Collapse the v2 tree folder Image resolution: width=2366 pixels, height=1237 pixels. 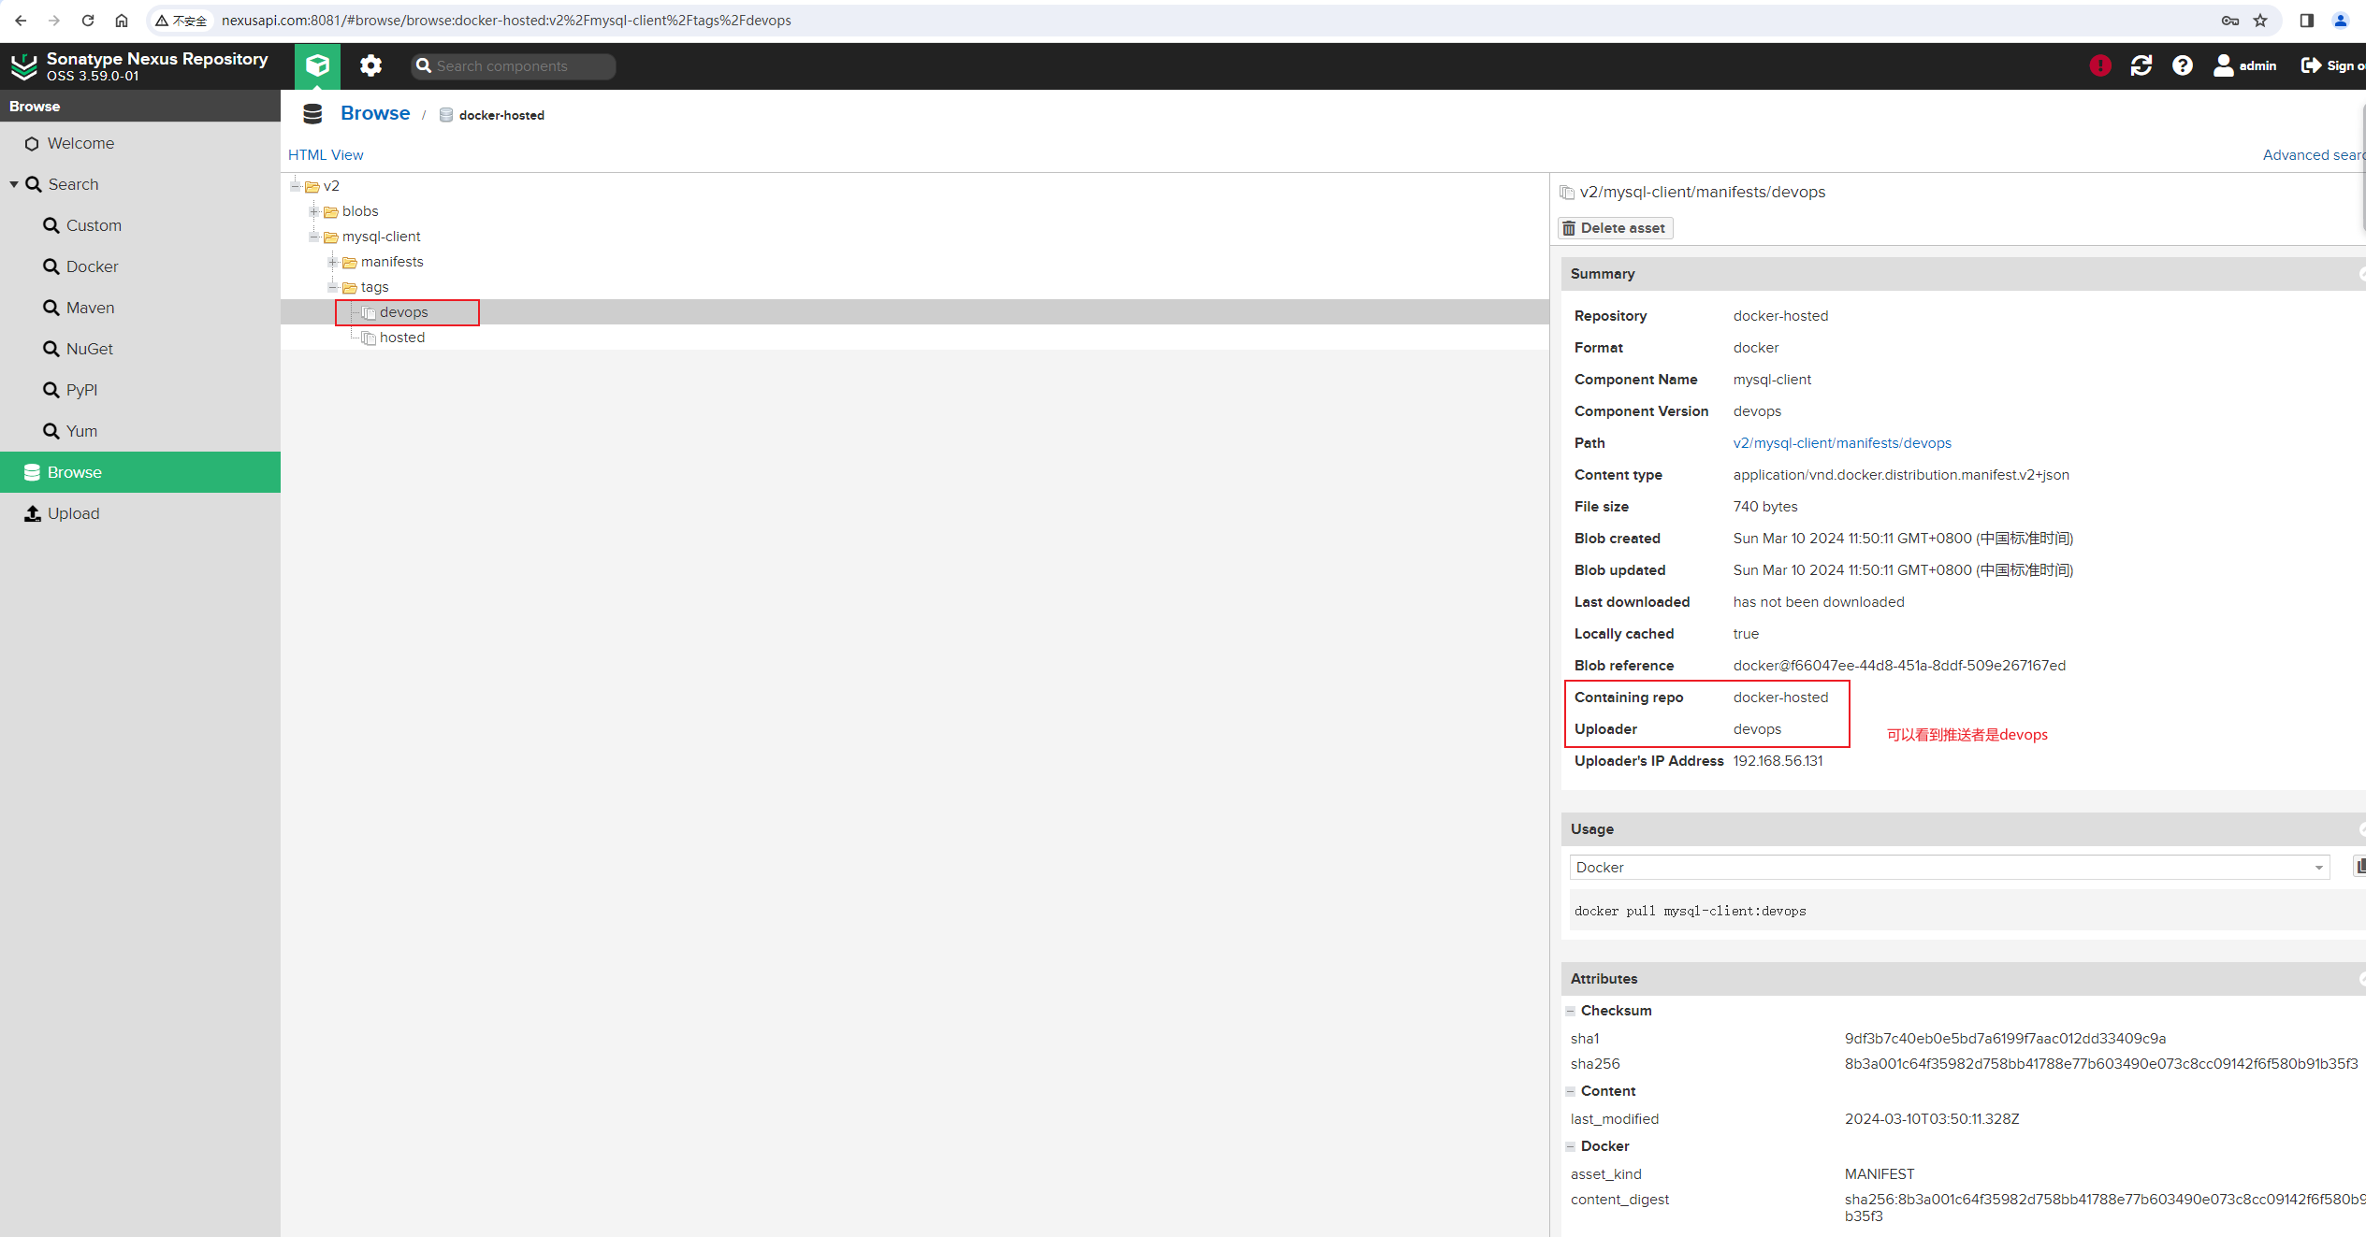coord(296,185)
